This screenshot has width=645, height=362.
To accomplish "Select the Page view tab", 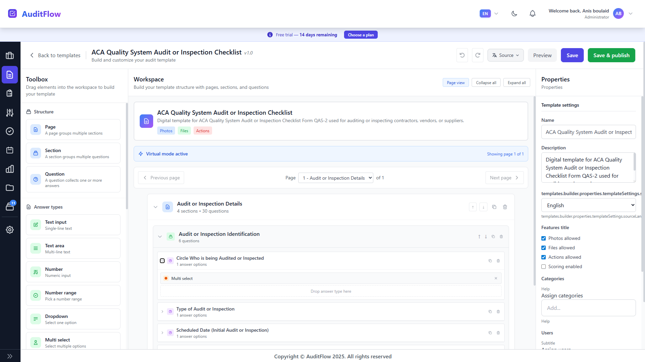I will coord(455,83).
